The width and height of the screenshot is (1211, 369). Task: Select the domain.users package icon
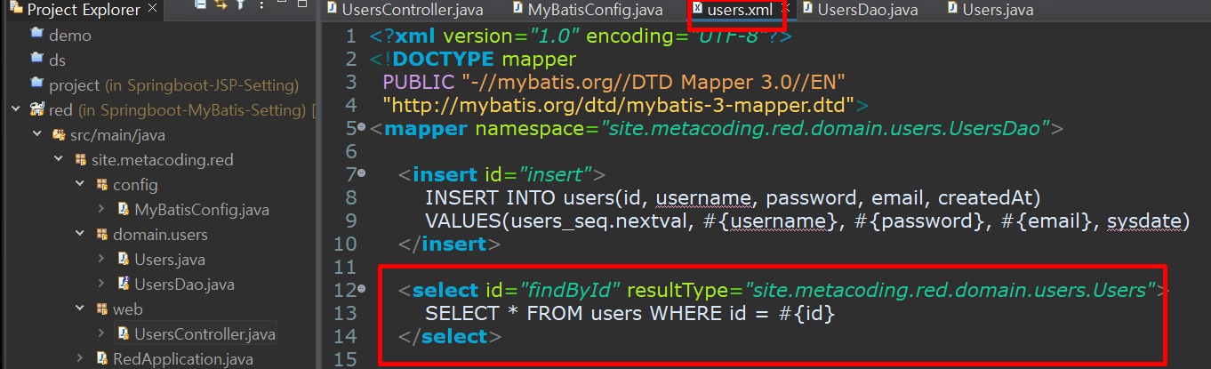coord(101,235)
